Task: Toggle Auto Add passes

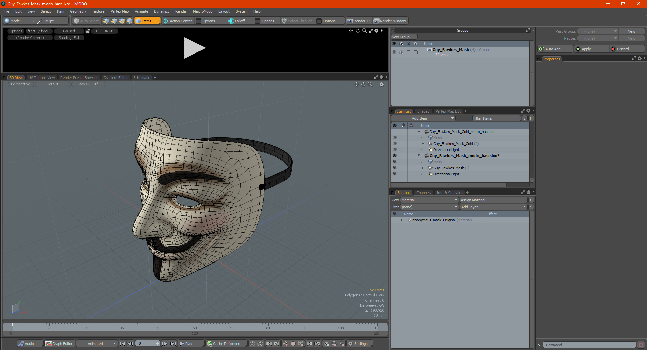Action: (555, 49)
